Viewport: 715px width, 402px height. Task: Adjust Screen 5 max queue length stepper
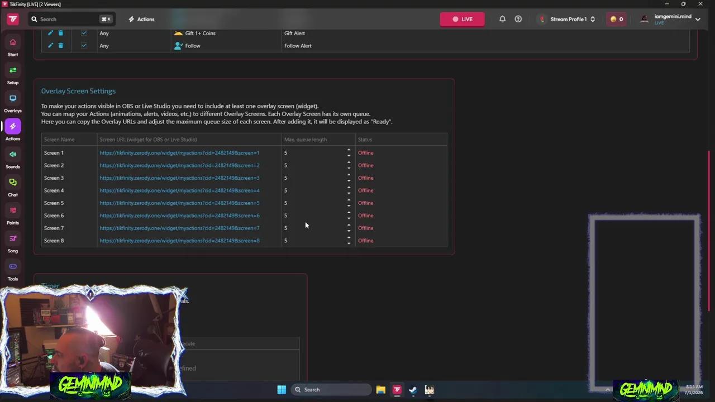pyautogui.click(x=349, y=203)
